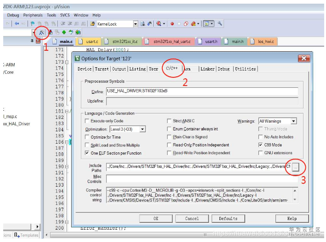Kill all breakpoints icon

pos(193,24)
